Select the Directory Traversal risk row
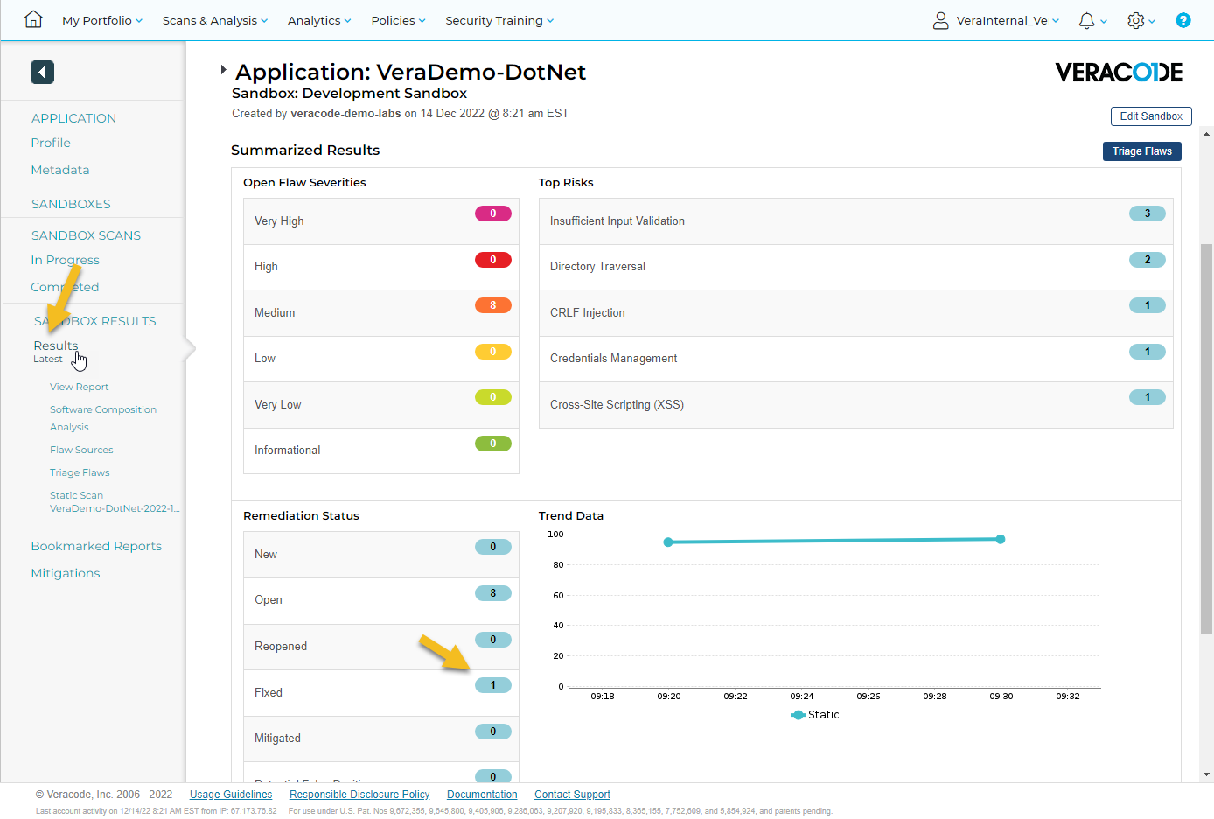1214x819 pixels. (856, 267)
